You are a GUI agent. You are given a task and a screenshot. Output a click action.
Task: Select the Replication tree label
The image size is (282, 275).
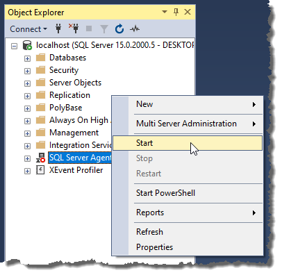pyautogui.click(x=69, y=95)
